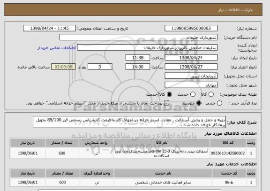Click the creation time field 11:38
The width and height of the screenshot is (270, 191).
[138, 58]
